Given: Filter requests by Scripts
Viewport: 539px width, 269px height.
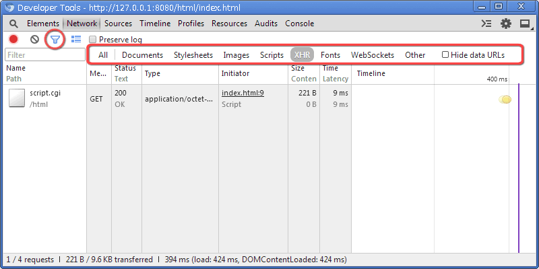Looking at the screenshot, I should point(272,55).
